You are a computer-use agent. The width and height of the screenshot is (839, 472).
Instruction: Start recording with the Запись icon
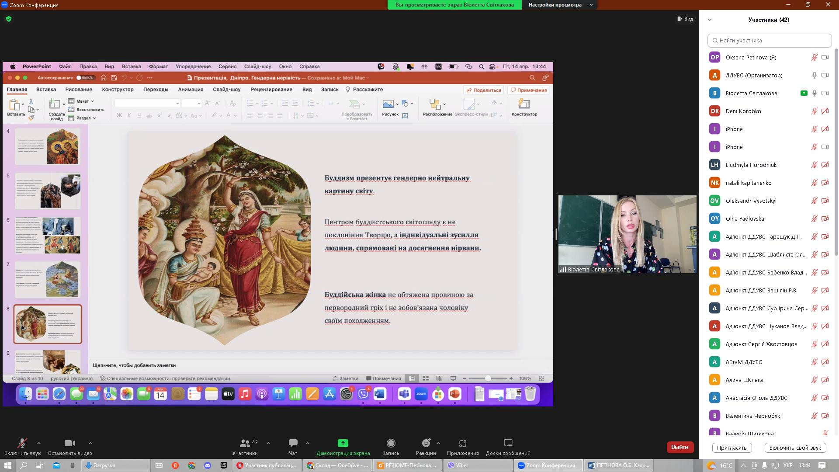(391, 443)
